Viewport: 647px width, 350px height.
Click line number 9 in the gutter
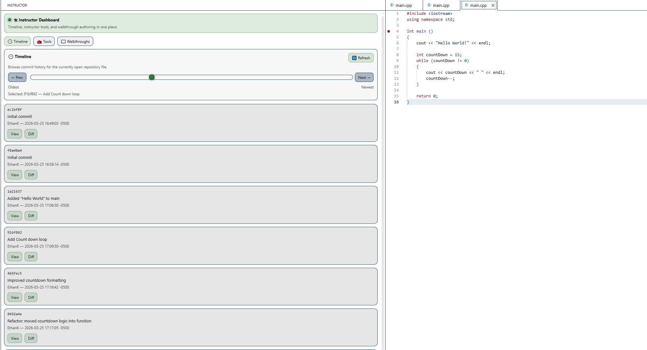tap(398, 61)
